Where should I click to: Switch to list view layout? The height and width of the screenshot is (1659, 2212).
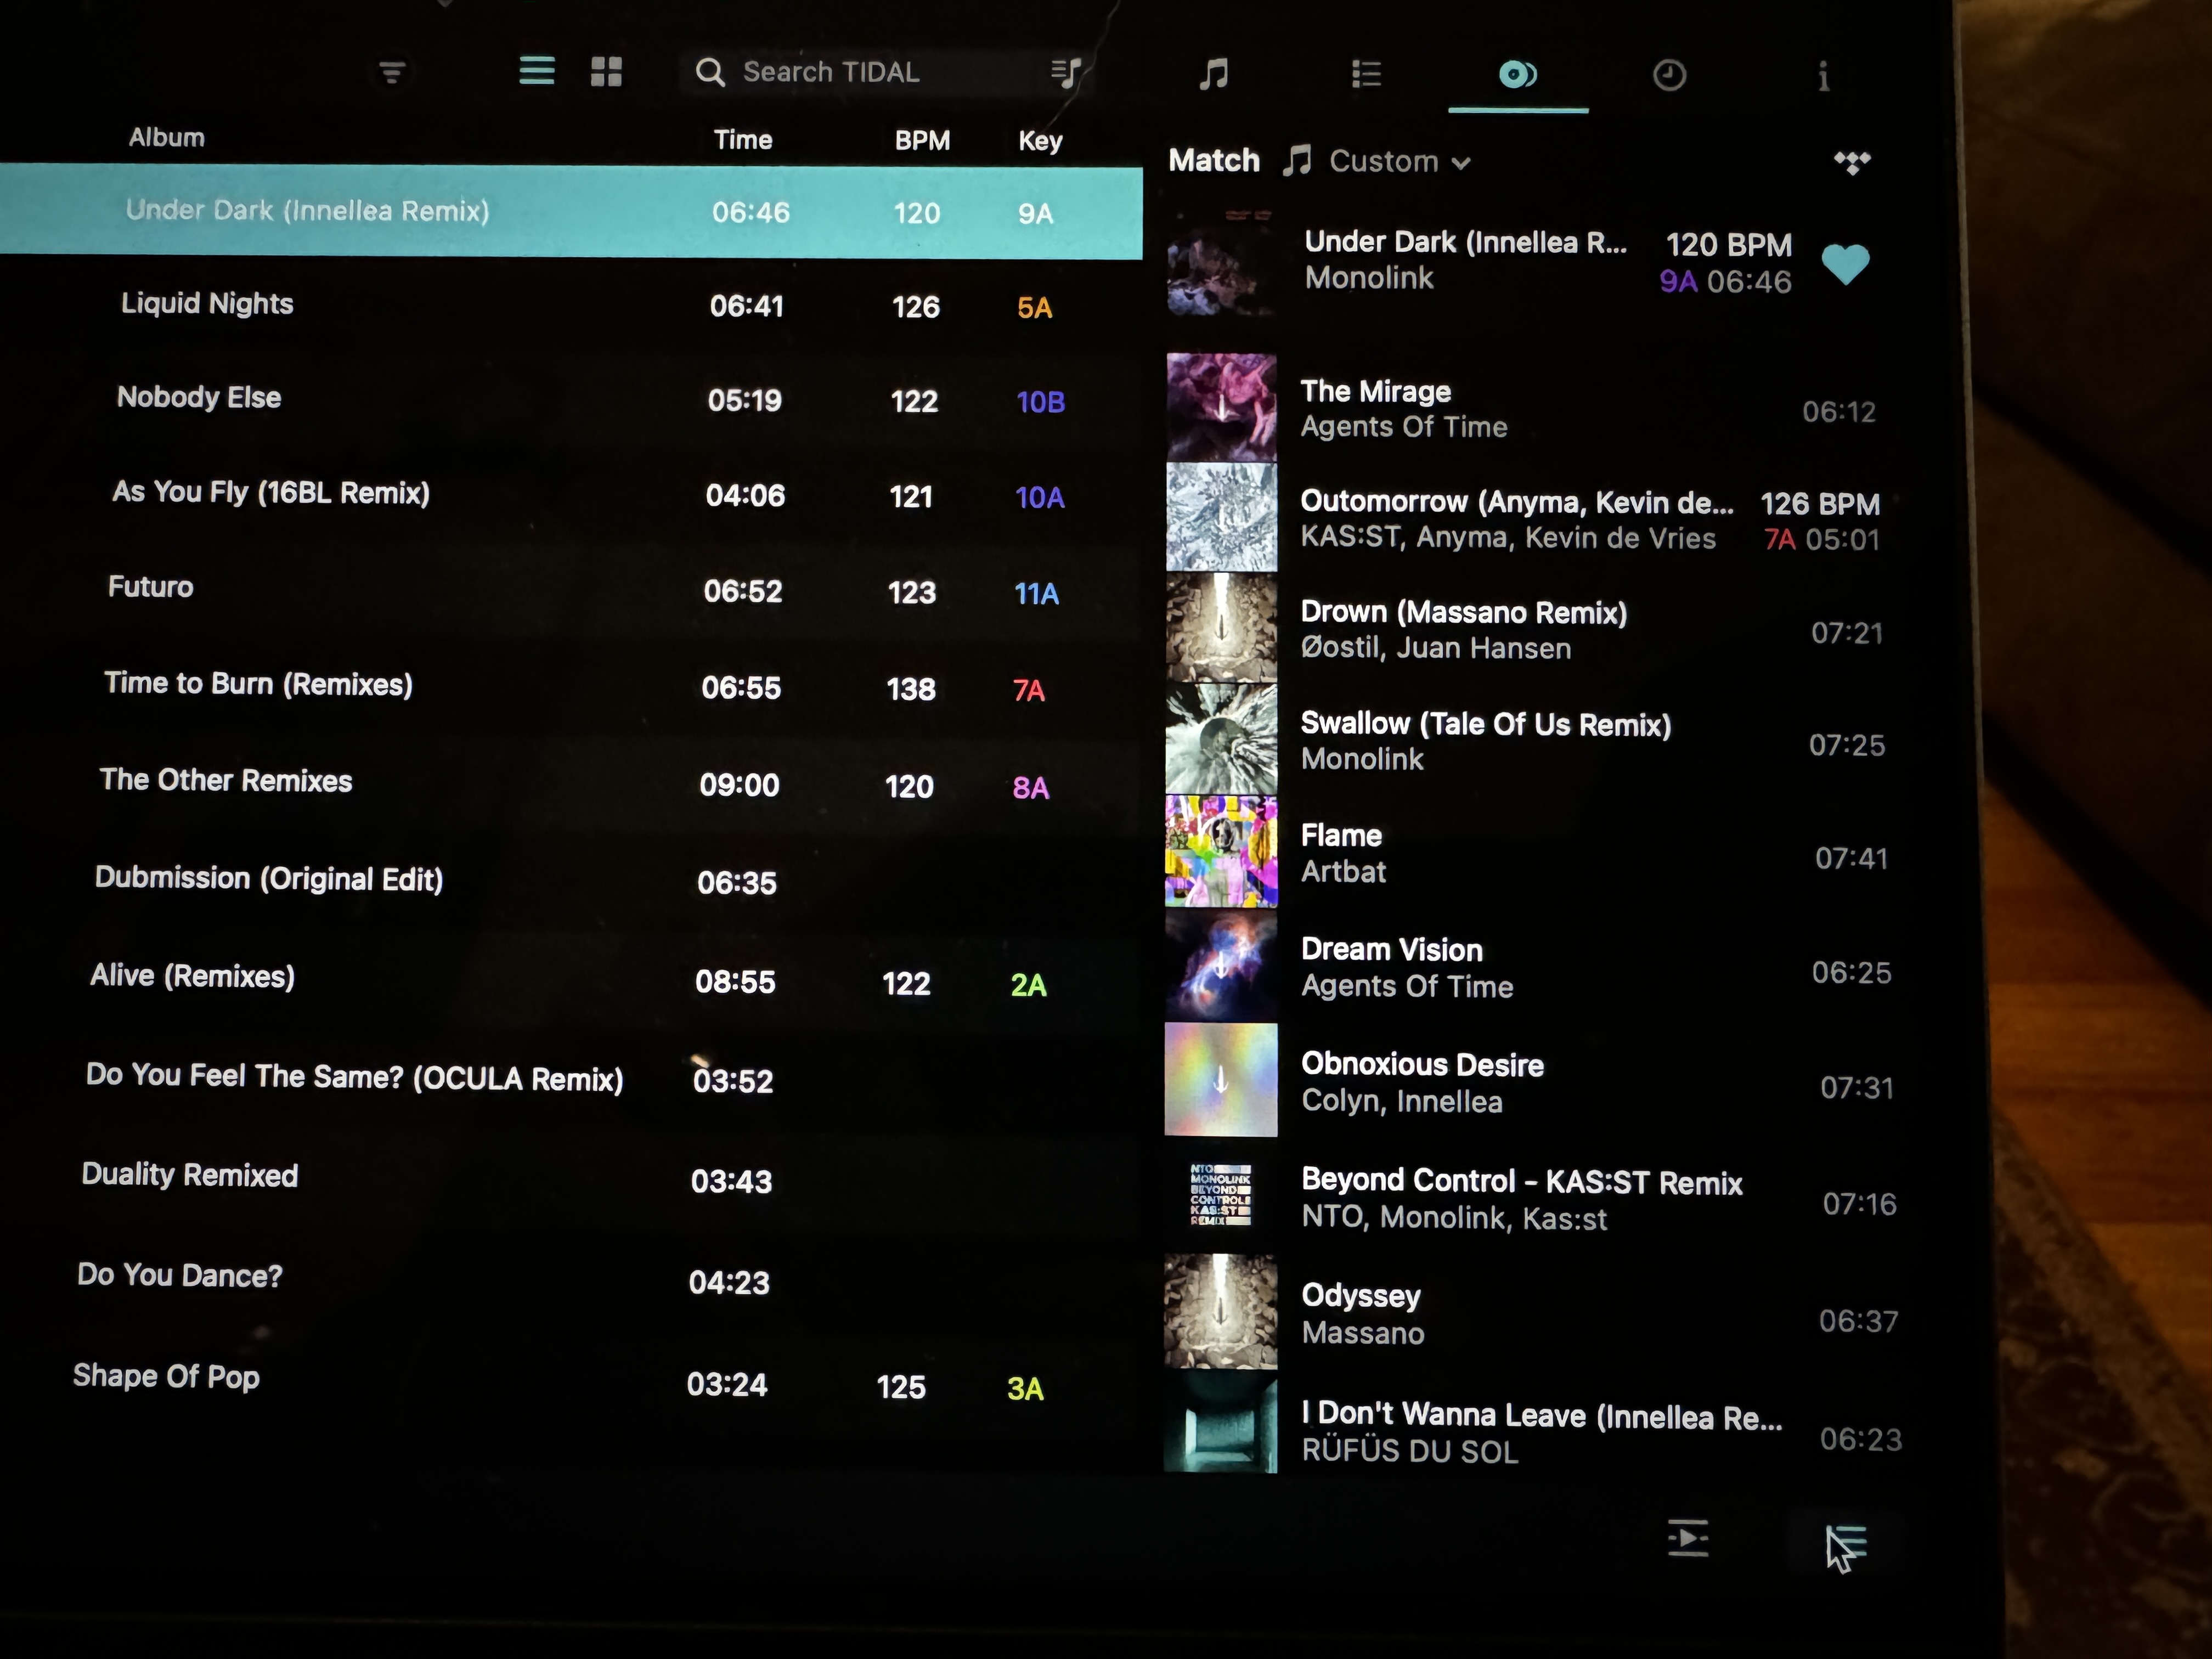[537, 71]
